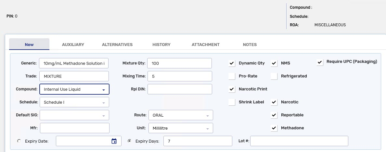Focus the Rpl DIN input field
The width and height of the screenshot is (386, 152).
click(180, 89)
